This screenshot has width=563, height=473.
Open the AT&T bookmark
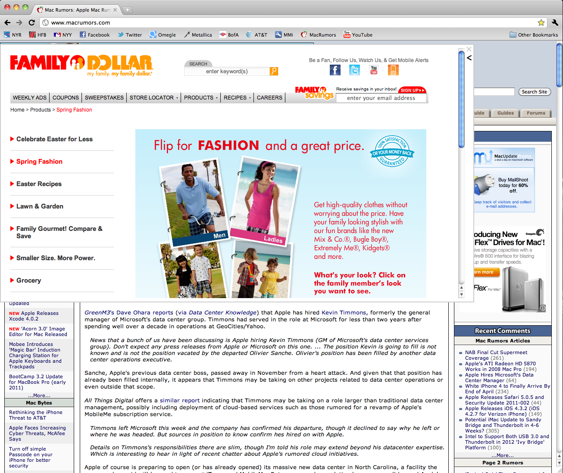click(x=256, y=35)
